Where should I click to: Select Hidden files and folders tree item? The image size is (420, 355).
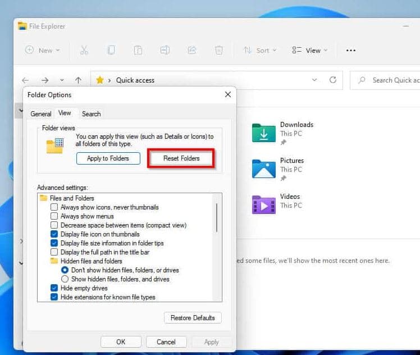click(x=91, y=261)
